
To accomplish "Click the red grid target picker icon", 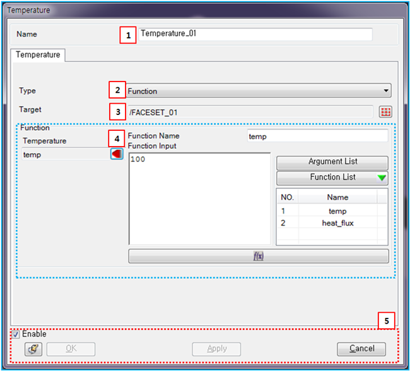I will tap(385, 112).
